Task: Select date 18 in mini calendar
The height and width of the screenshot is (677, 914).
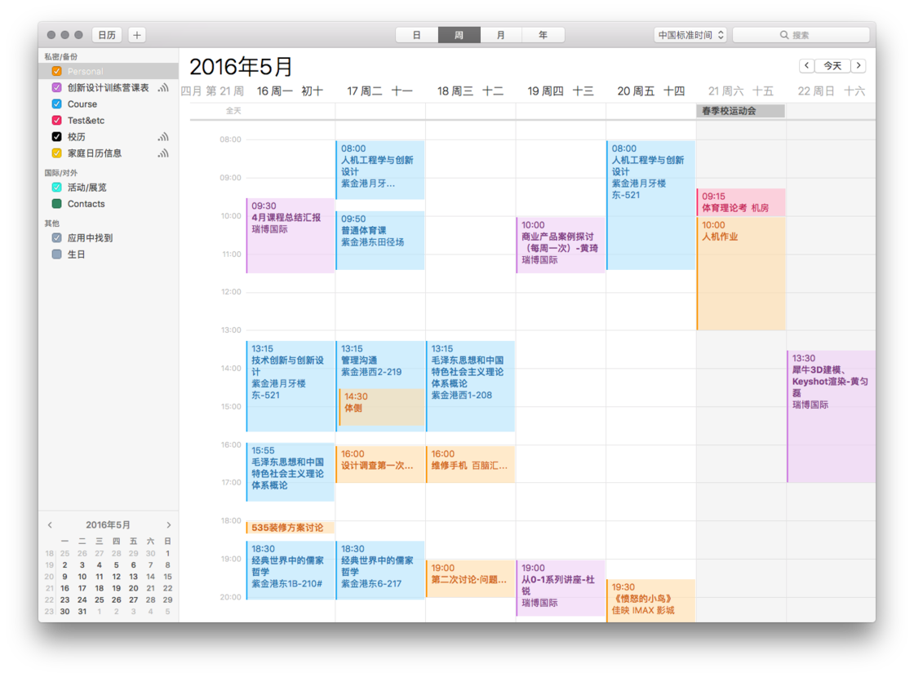Action: click(x=99, y=588)
